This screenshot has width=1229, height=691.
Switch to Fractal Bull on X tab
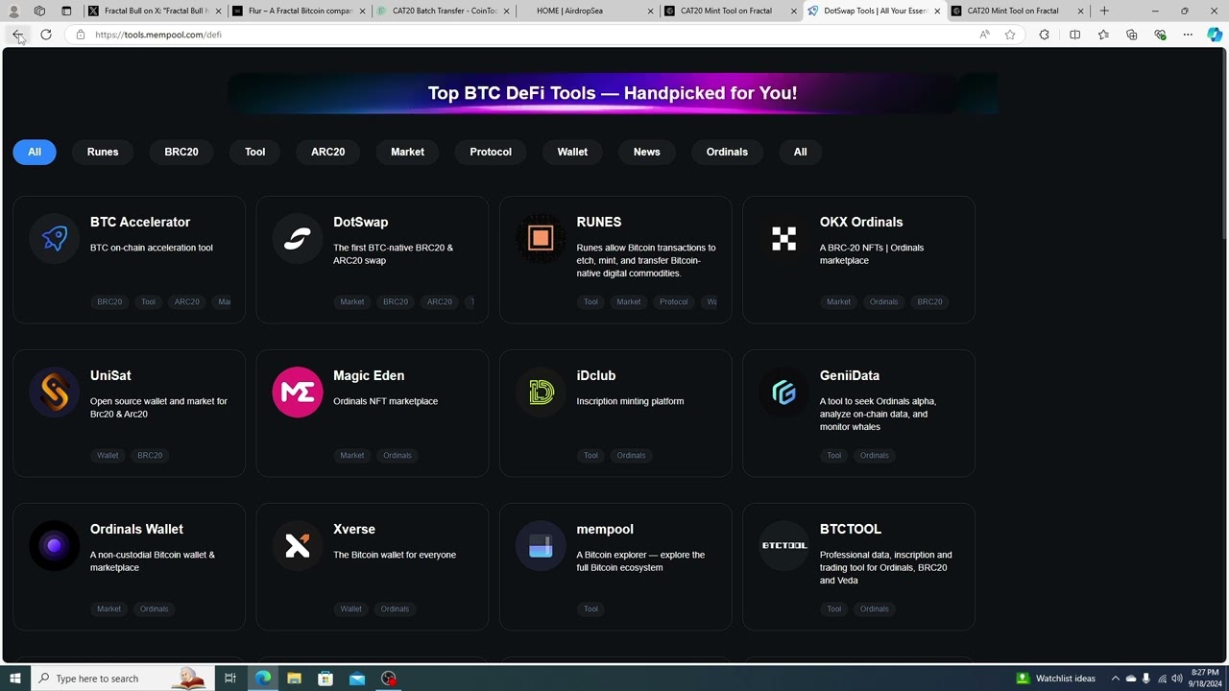pos(154,11)
